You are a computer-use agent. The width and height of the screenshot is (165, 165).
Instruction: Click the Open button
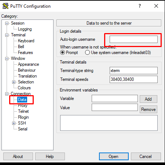tap(114, 156)
